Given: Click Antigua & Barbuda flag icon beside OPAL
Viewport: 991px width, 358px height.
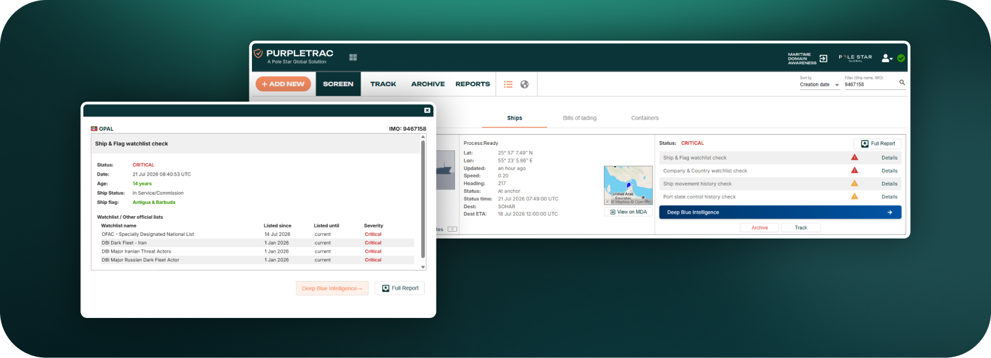Looking at the screenshot, I should pyautogui.click(x=94, y=129).
